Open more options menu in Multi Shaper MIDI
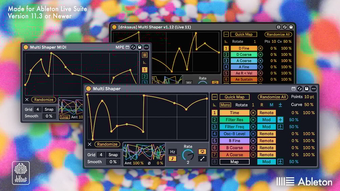 pos(146,47)
